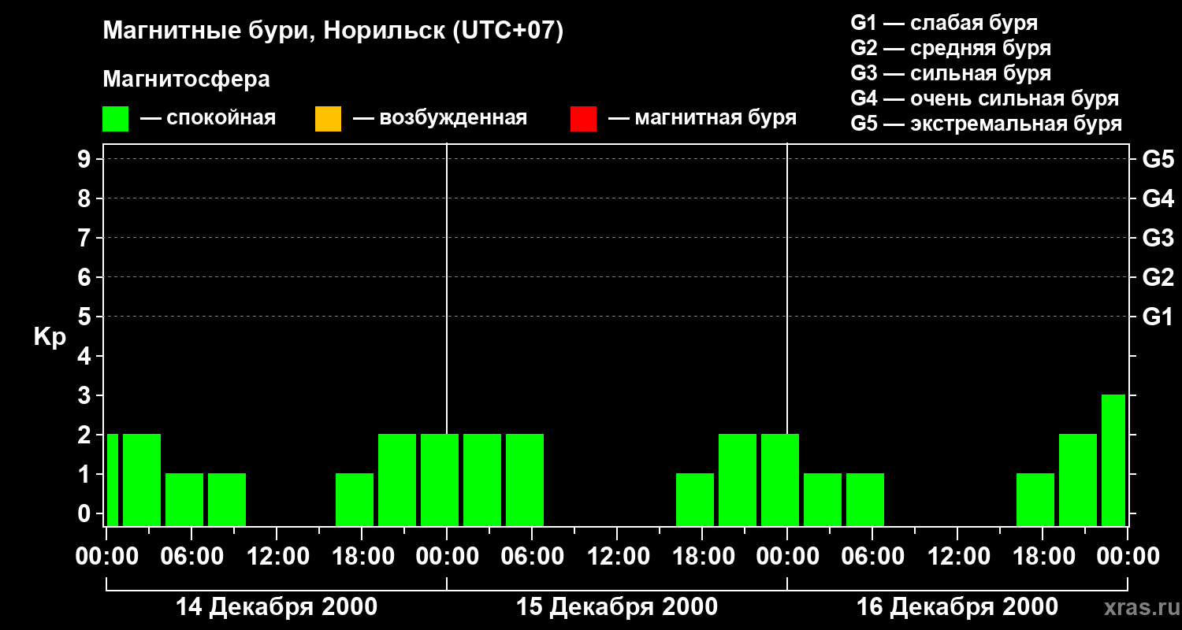The image size is (1182, 630).
Task: Click the 'Магнитосфера' heading
Action: click(x=187, y=80)
